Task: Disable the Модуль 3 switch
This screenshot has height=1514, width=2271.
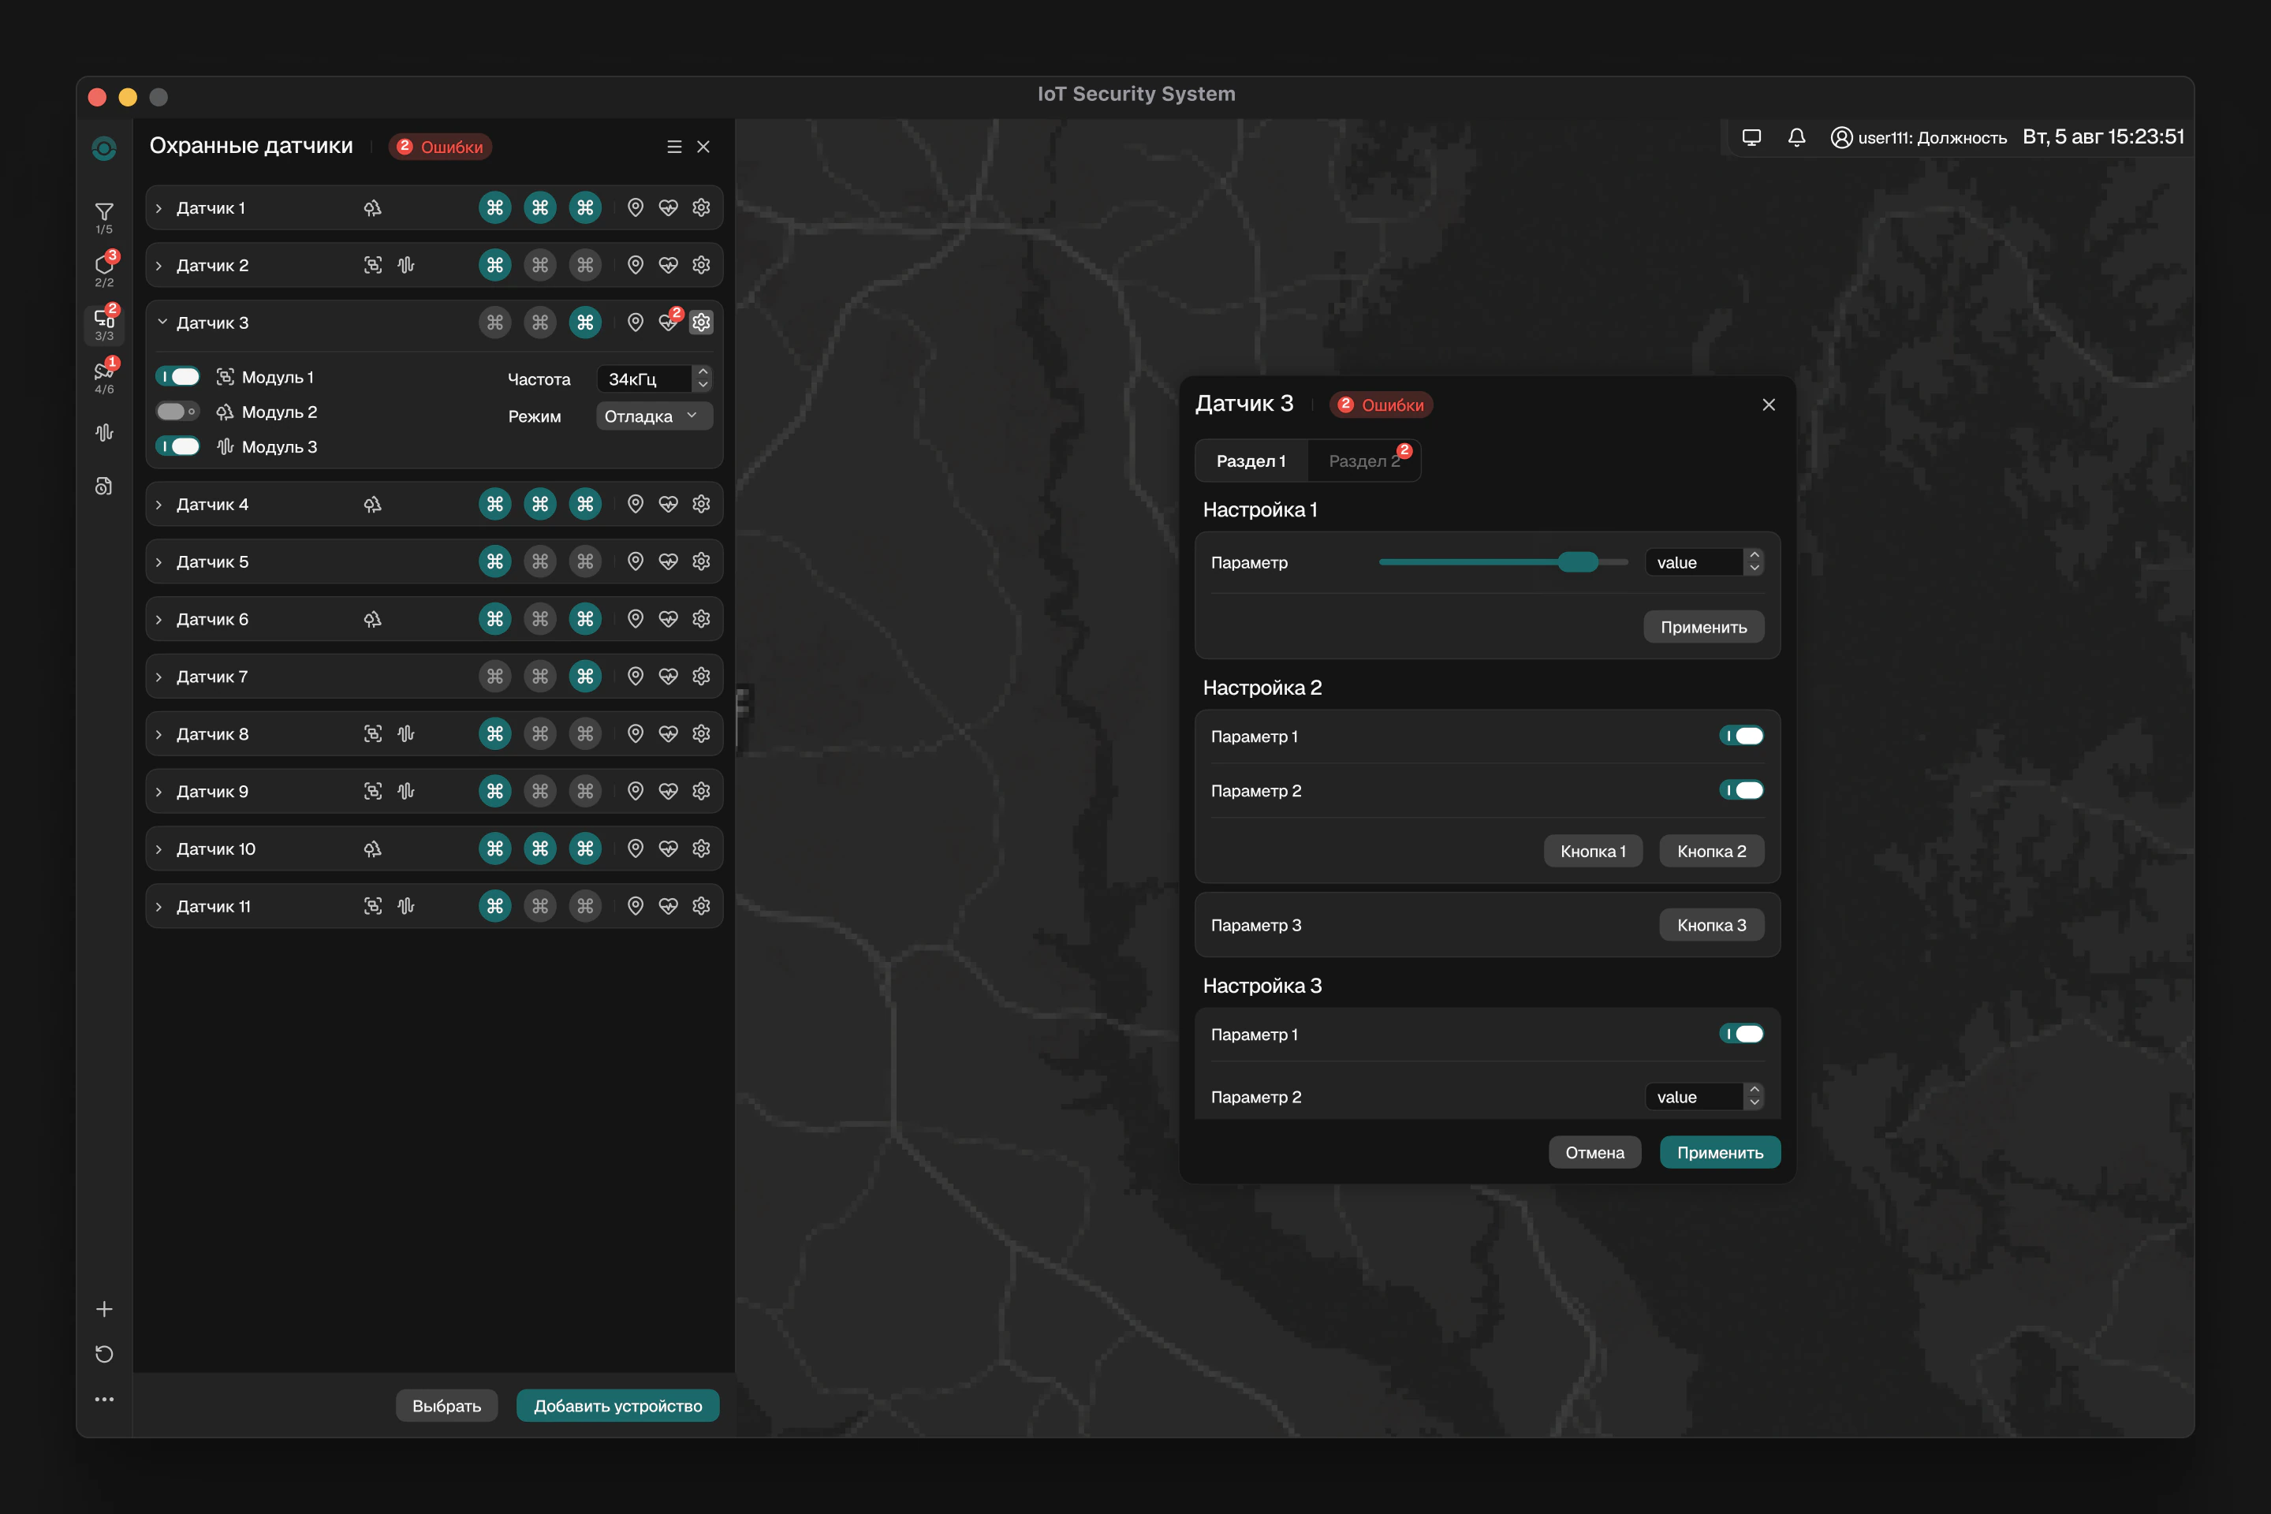Action: (x=177, y=446)
